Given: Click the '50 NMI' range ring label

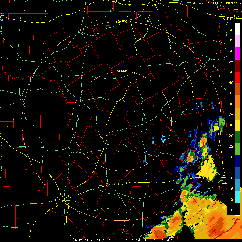Looking at the screenshot, I should [x=122, y=71].
